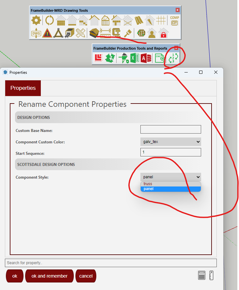Select the ruler and pencil icon
This screenshot has width=239, height=290.
click(81, 33)
